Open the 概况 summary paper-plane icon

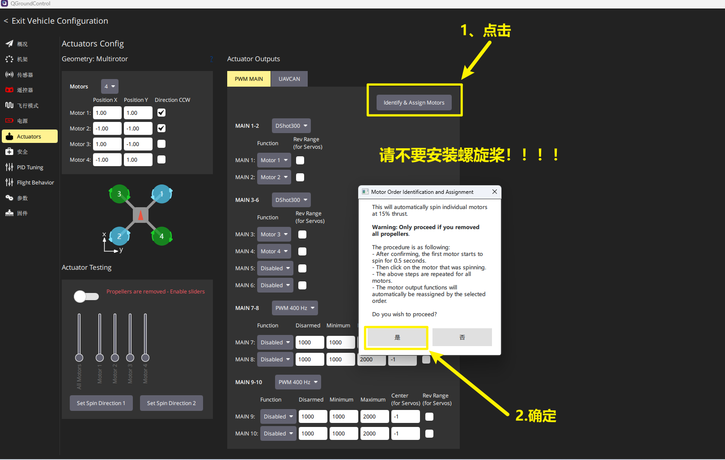(x=9, y=44)
